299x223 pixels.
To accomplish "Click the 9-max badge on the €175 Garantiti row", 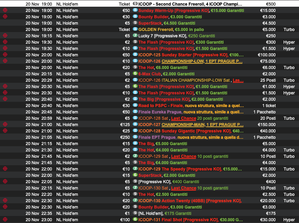I will coord(135,213).
